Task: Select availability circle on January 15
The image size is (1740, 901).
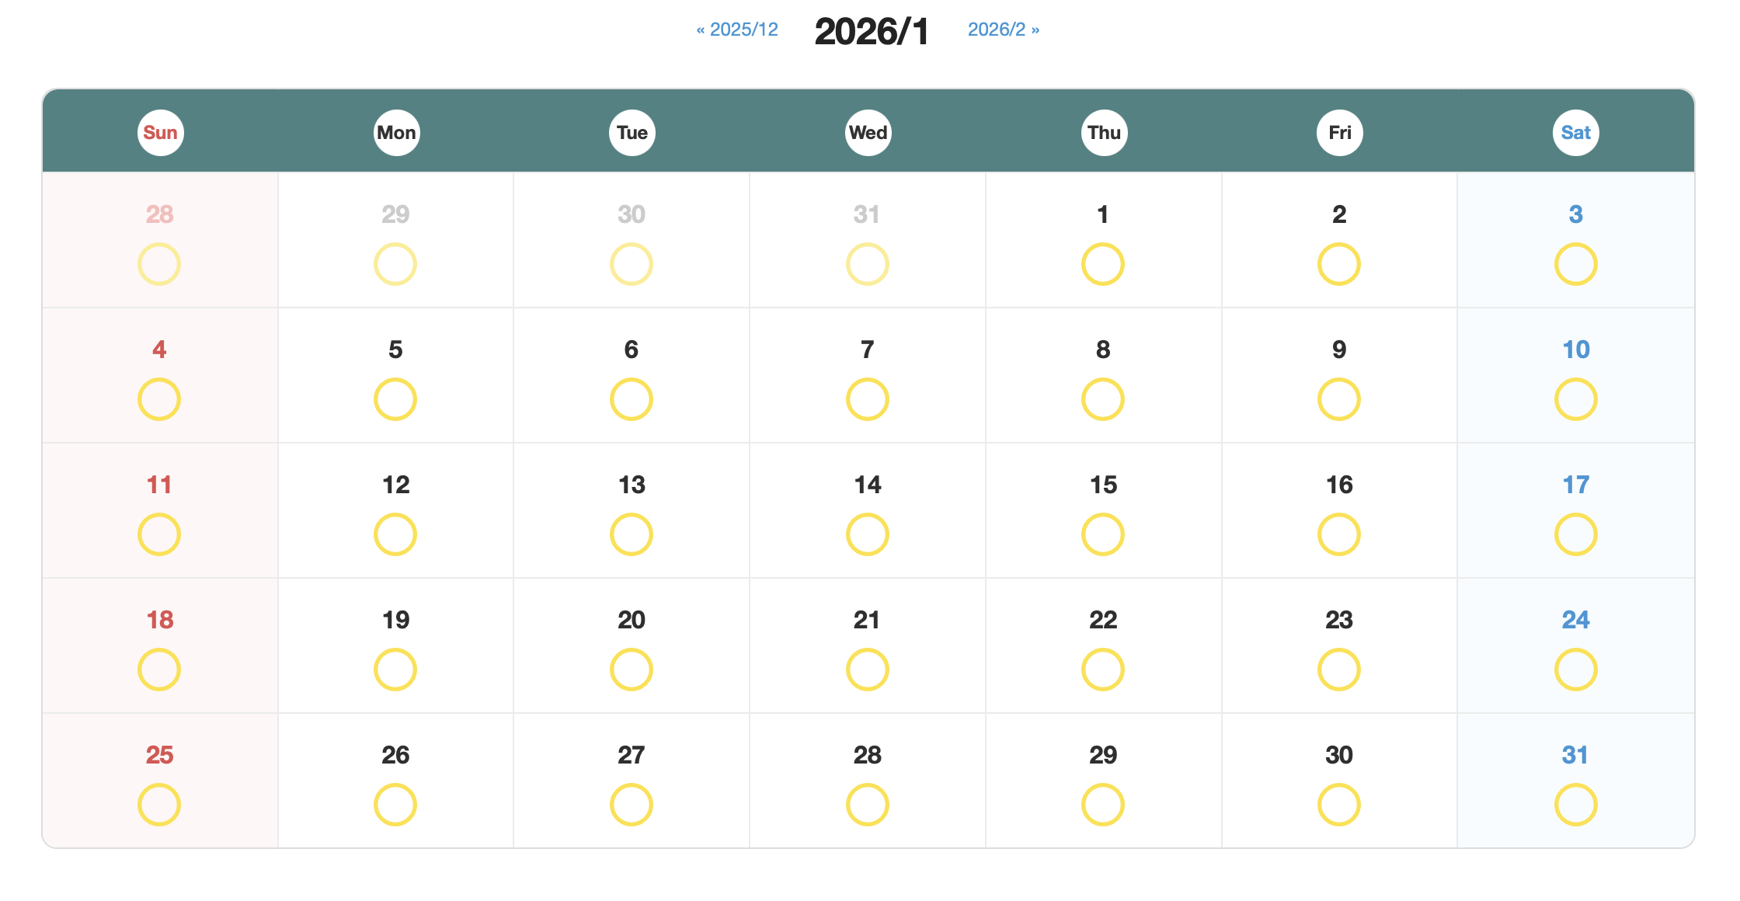Action: pyautogui.click(x=1102, y=534)
